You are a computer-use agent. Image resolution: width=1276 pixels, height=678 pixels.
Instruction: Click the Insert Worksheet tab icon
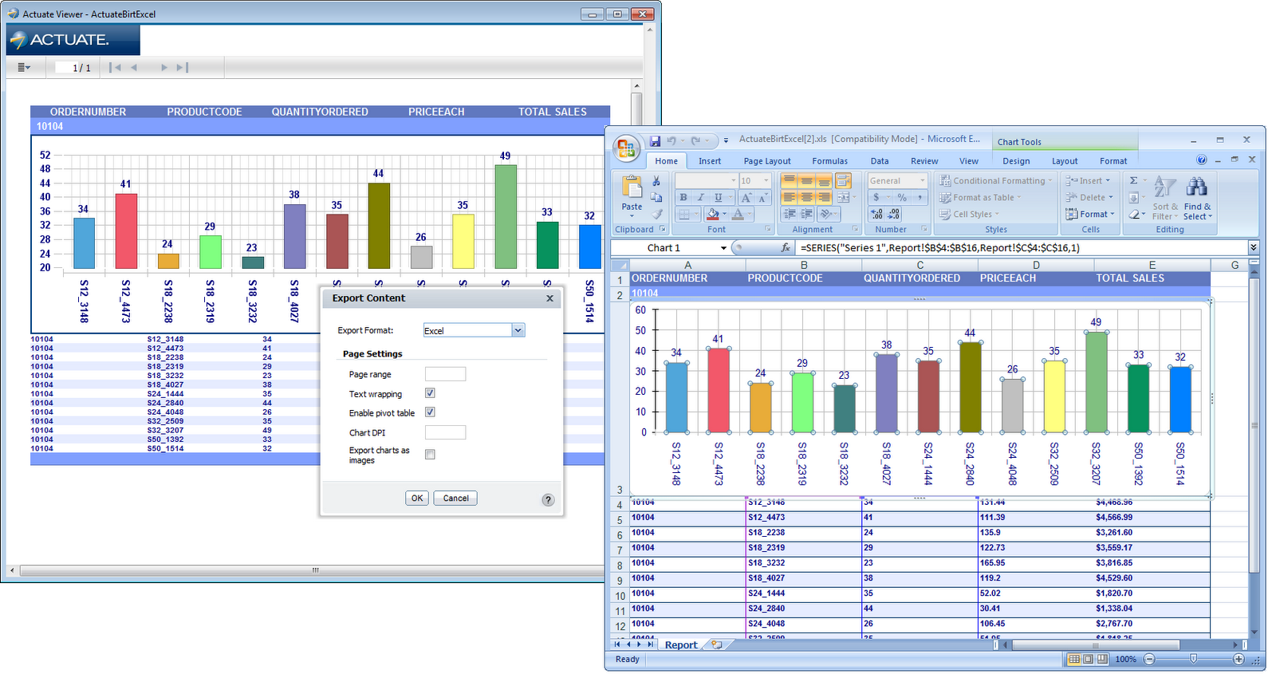pos(716,644)
